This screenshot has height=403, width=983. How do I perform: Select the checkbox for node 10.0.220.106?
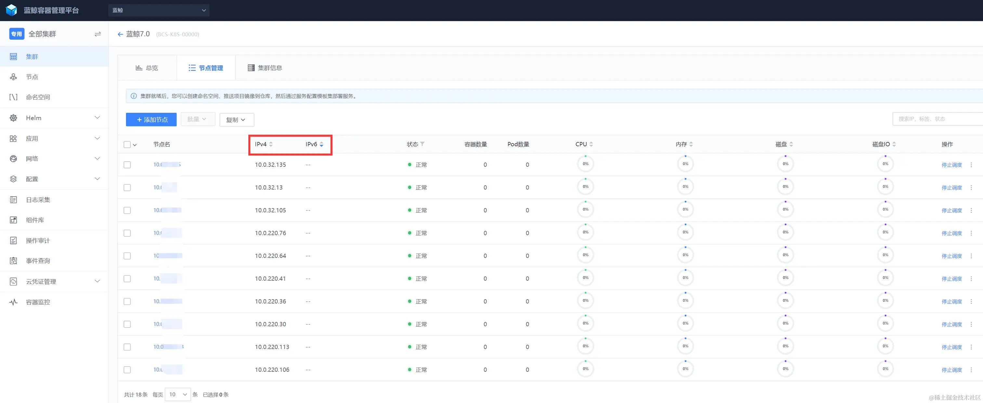tap(127, 370)
